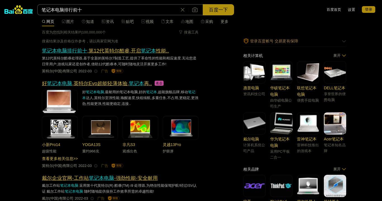Open 英特尔Evo超能轻薄体验 result title
Viewport: 382px width, 201px height.
click(97, 83)
